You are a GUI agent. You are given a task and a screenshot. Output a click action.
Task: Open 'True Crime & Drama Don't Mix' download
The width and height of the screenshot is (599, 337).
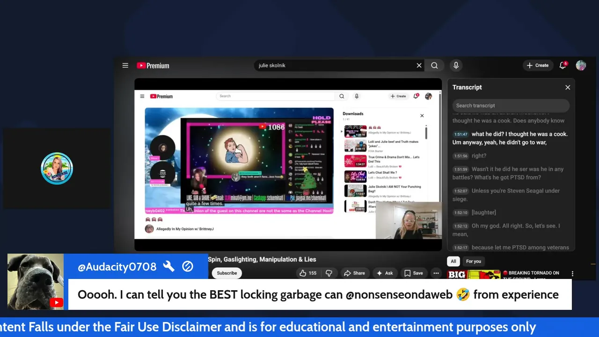click(x=384, y=161)
